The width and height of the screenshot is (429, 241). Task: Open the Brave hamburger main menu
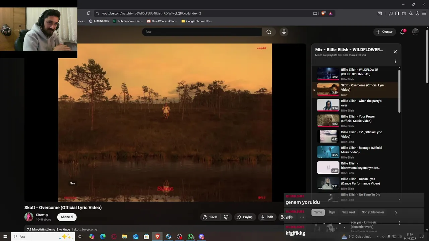tap(424, 13)
